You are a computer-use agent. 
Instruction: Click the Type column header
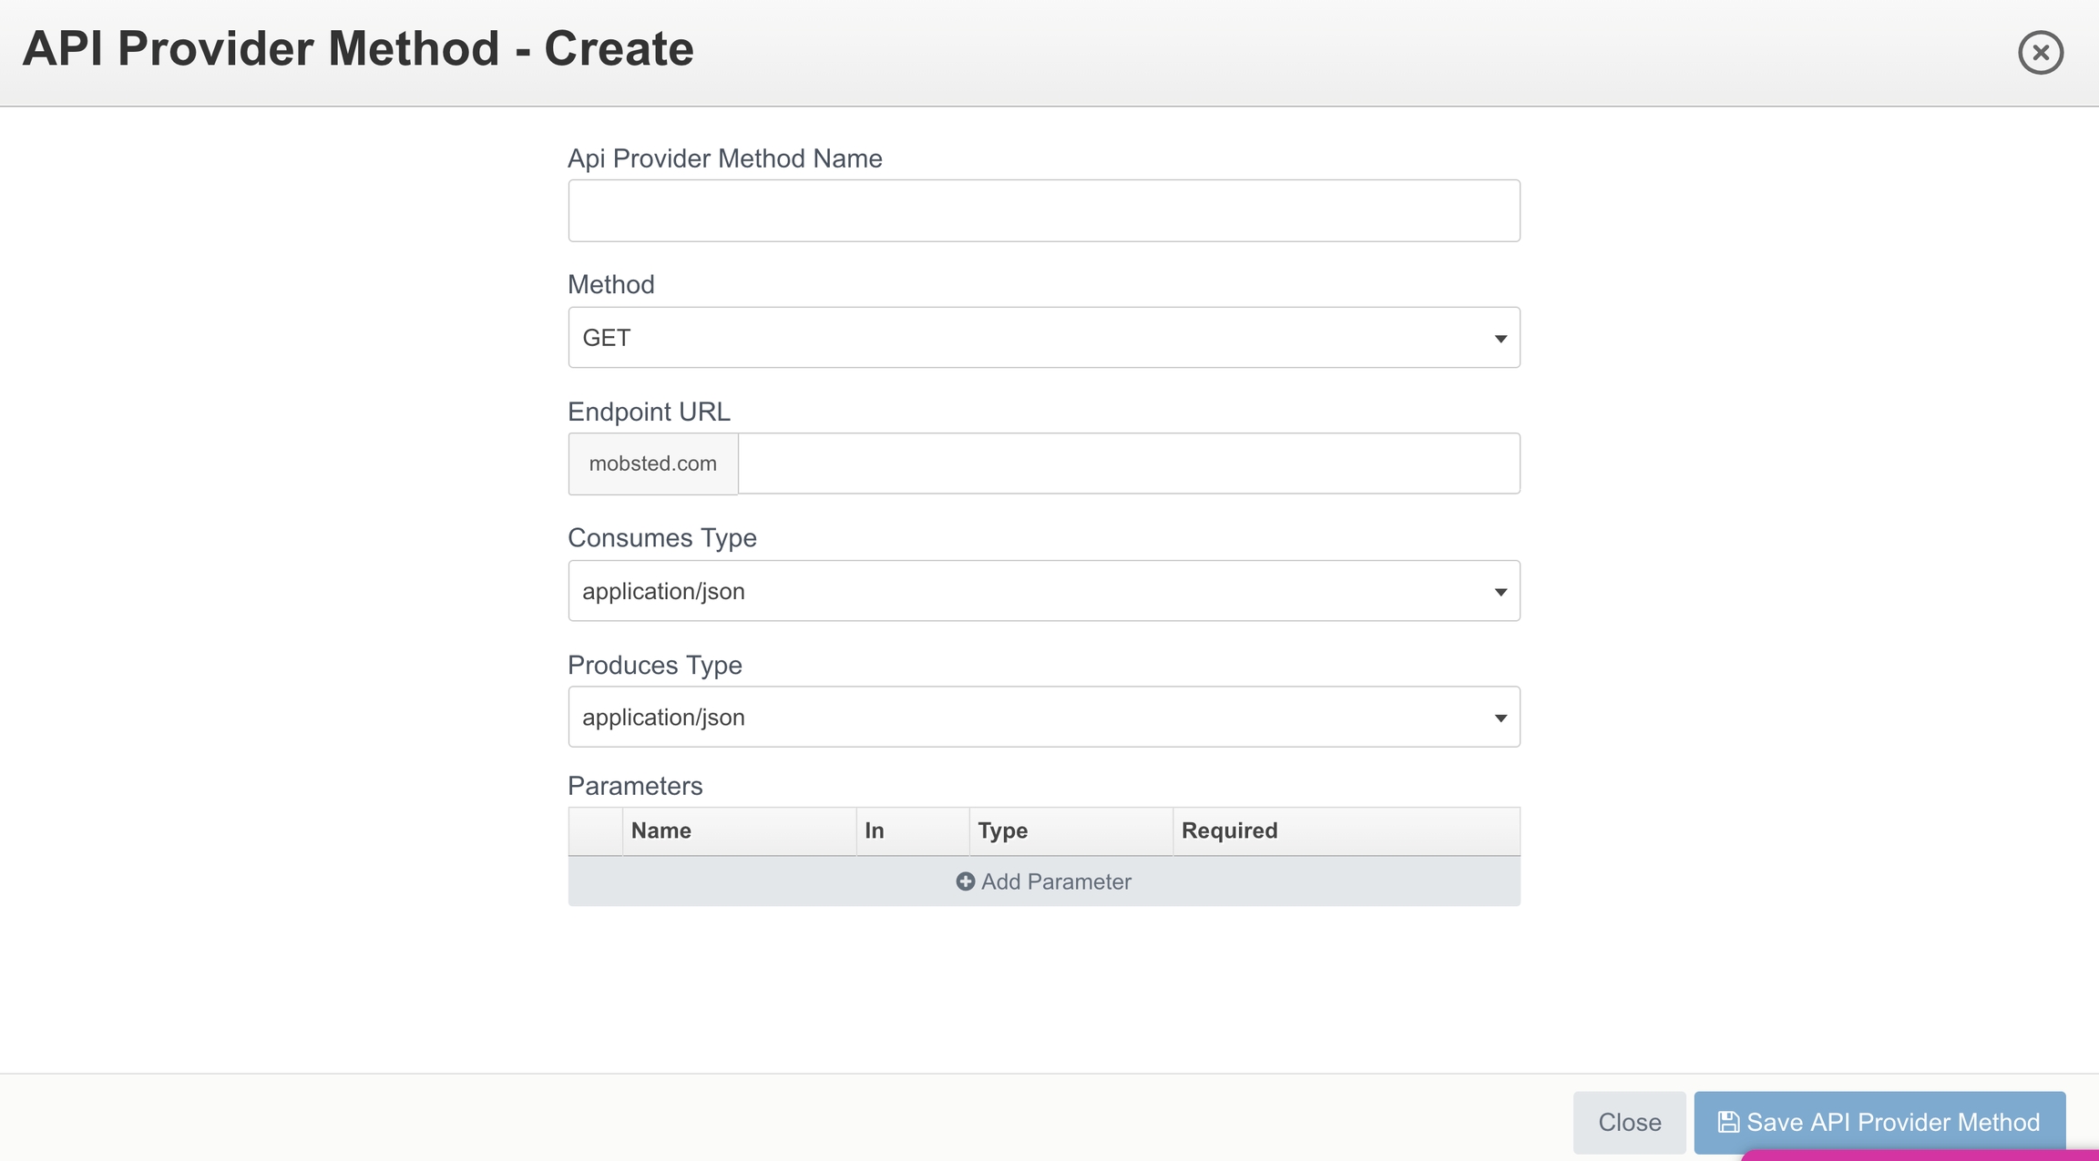[x=1002, y=830]
